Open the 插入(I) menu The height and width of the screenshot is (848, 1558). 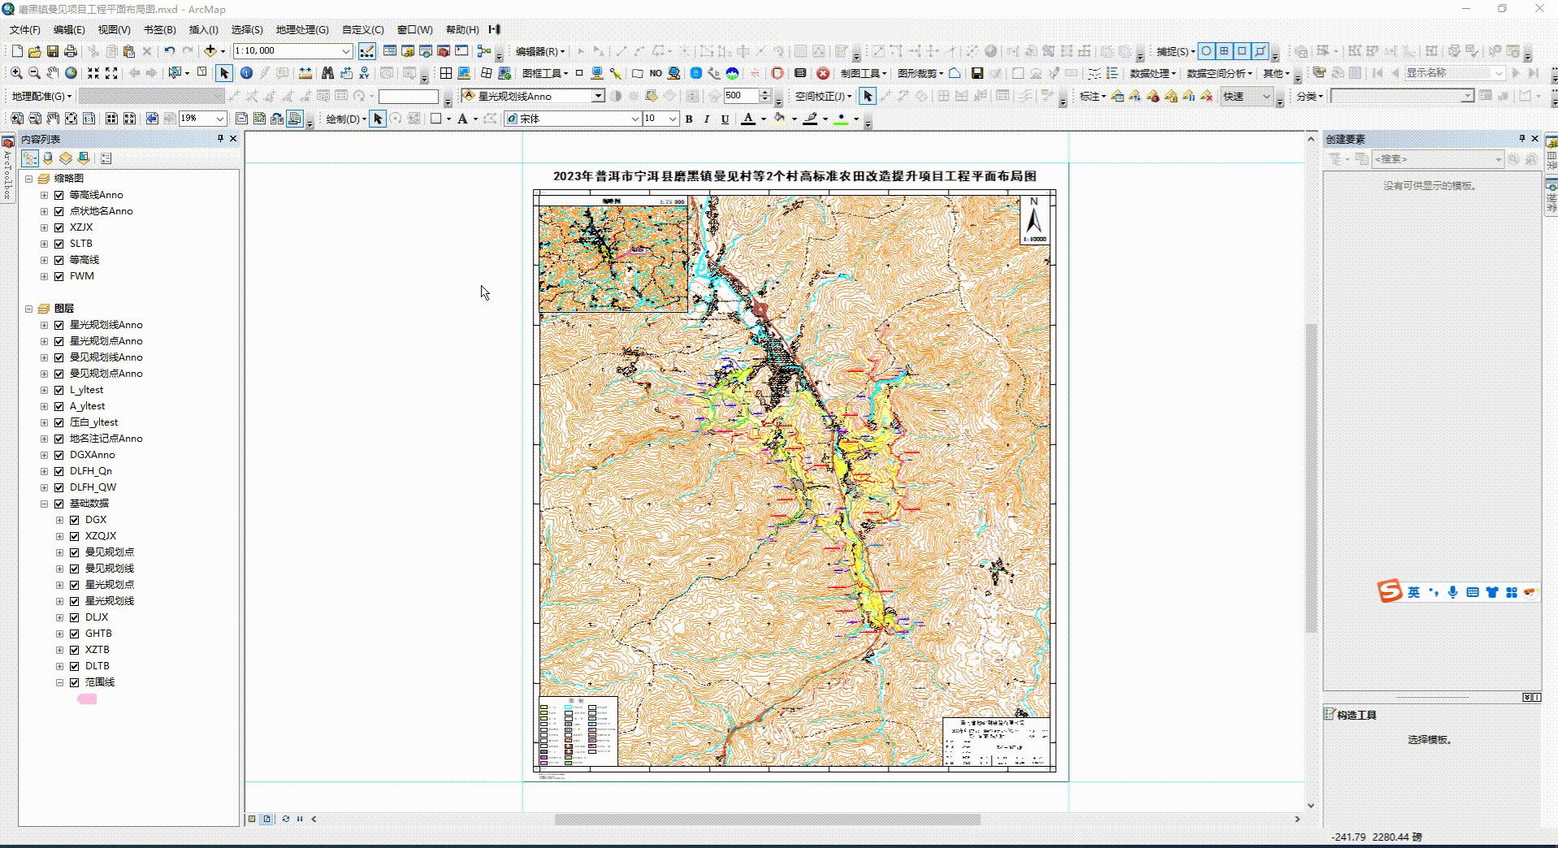(201, 29)
